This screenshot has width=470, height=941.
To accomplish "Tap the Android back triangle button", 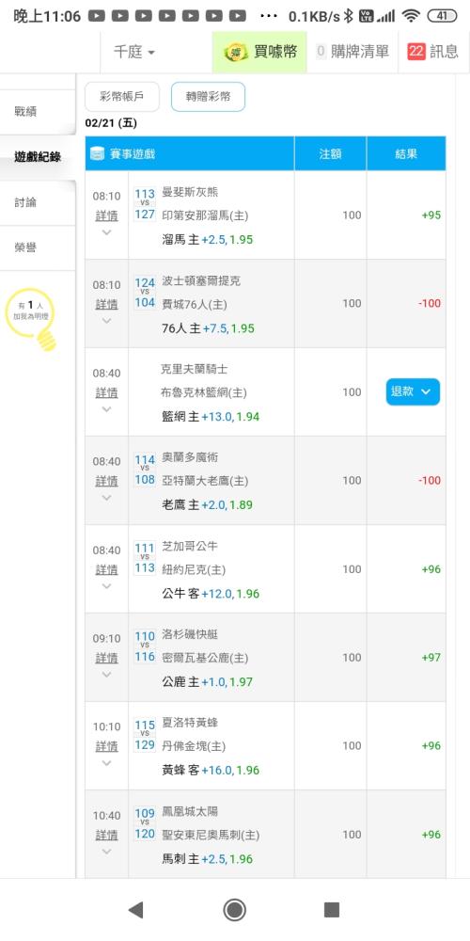I will click(136, 910).
